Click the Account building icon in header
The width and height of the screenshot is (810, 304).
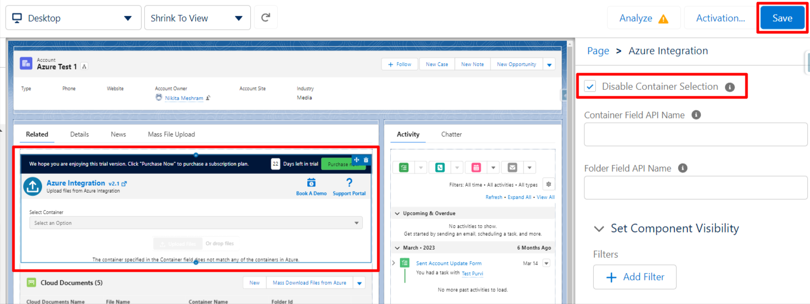(26, 64)
